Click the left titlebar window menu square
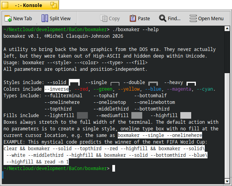This screenshot has width=232, height=186. coord(5,5)
